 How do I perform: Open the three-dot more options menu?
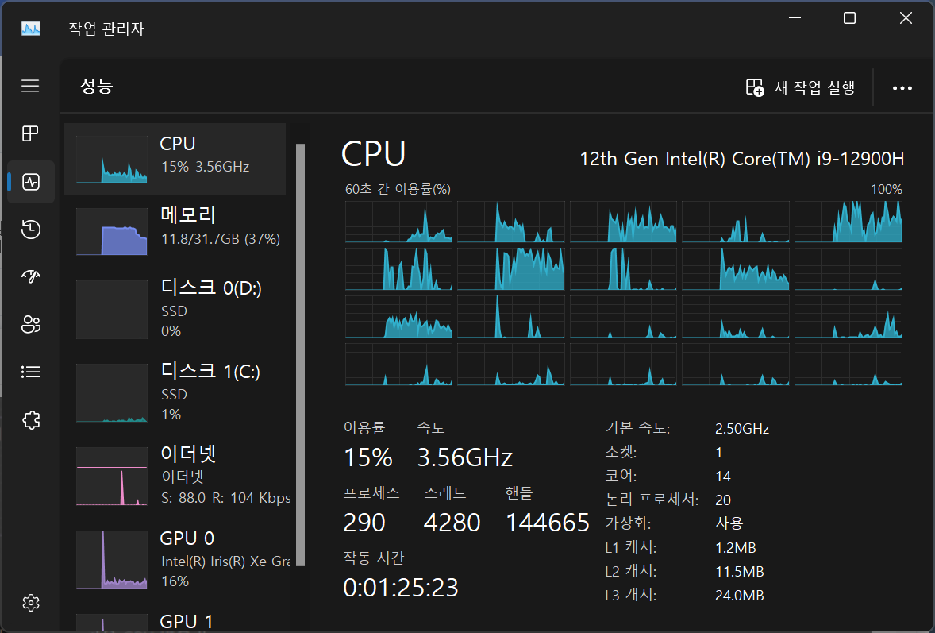click(902, 88)
